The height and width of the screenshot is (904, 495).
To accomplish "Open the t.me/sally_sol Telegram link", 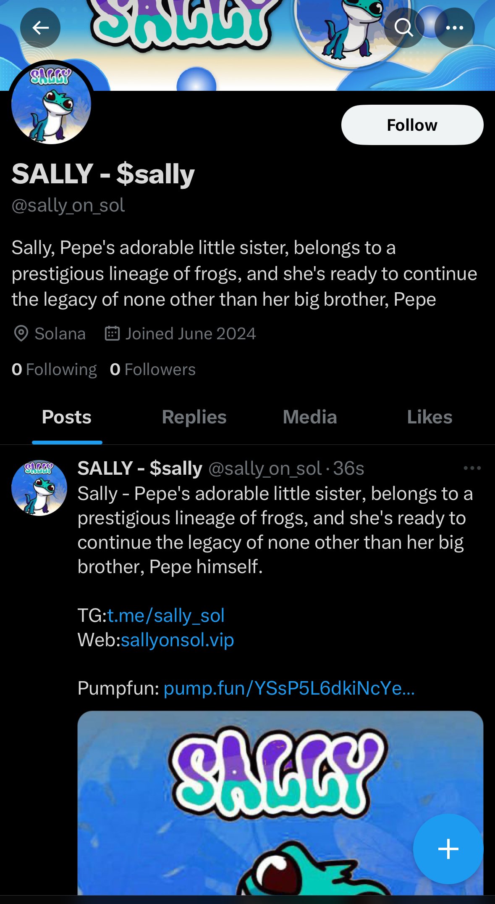I will coord(166,616).
